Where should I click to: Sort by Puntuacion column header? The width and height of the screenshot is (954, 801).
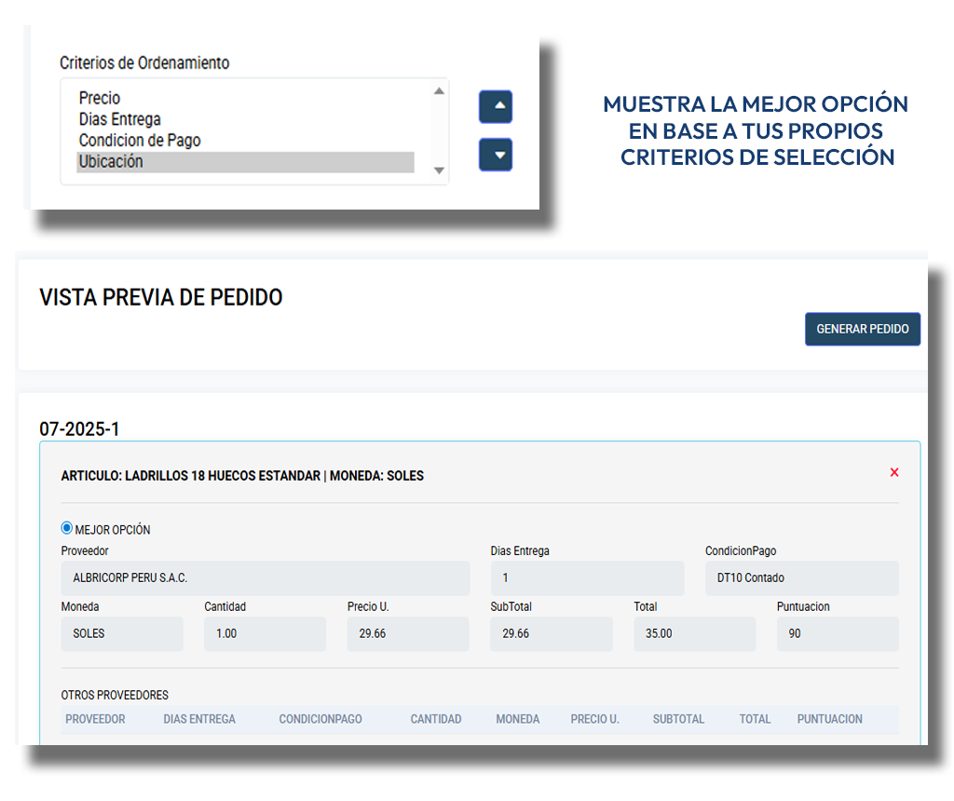[x=829, y=719]
